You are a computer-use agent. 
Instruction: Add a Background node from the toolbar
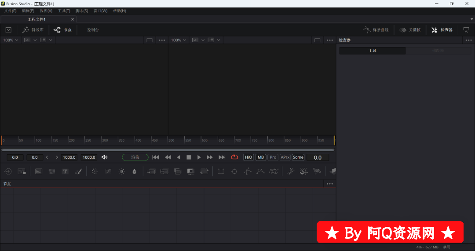pyautogui.click(x=38, y=171)
